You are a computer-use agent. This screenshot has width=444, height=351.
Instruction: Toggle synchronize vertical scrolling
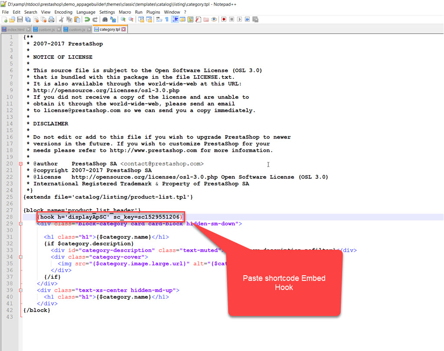pos(141,19)
